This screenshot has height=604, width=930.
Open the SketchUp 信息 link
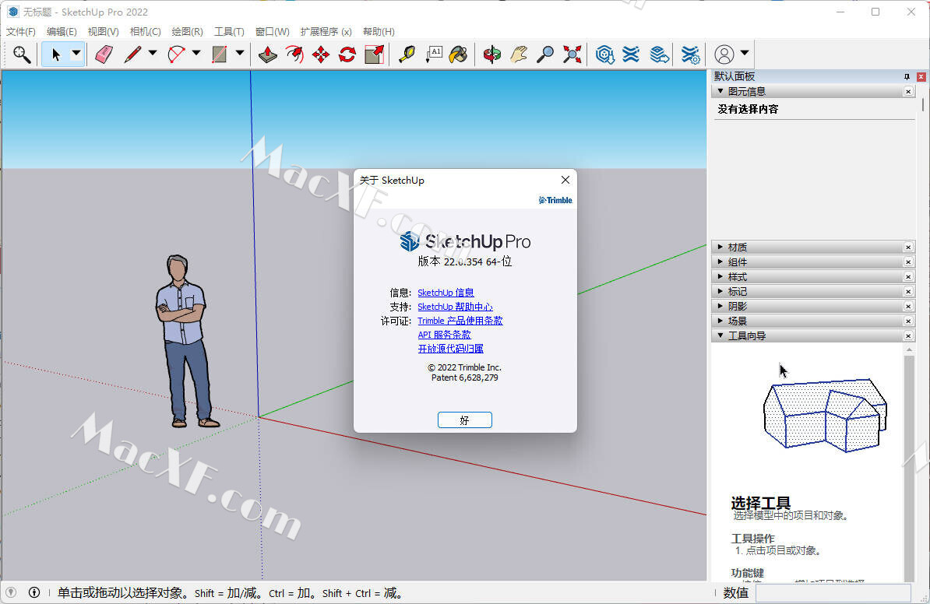pos(446,292)
